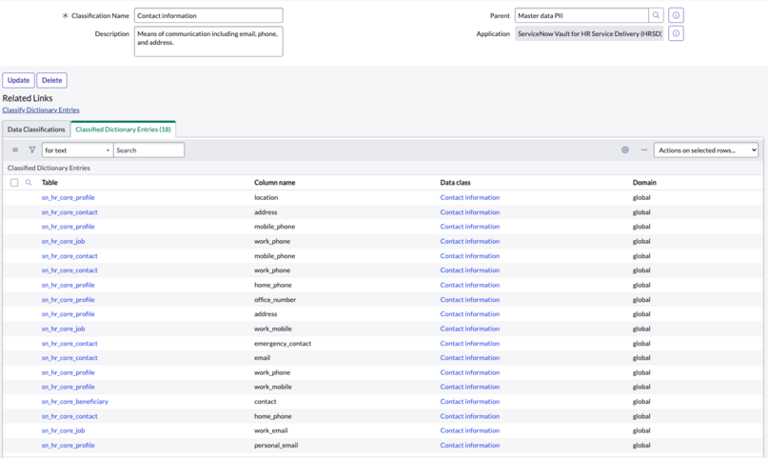Click the column search magnifier icon in header
Image resolution: width=768 pixels, height=458 pixels.
[29, 182]
